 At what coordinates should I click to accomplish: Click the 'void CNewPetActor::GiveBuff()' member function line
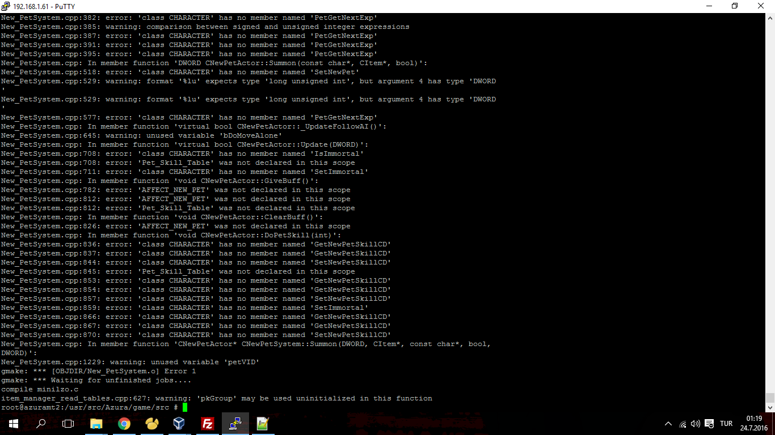pos(160,181)
